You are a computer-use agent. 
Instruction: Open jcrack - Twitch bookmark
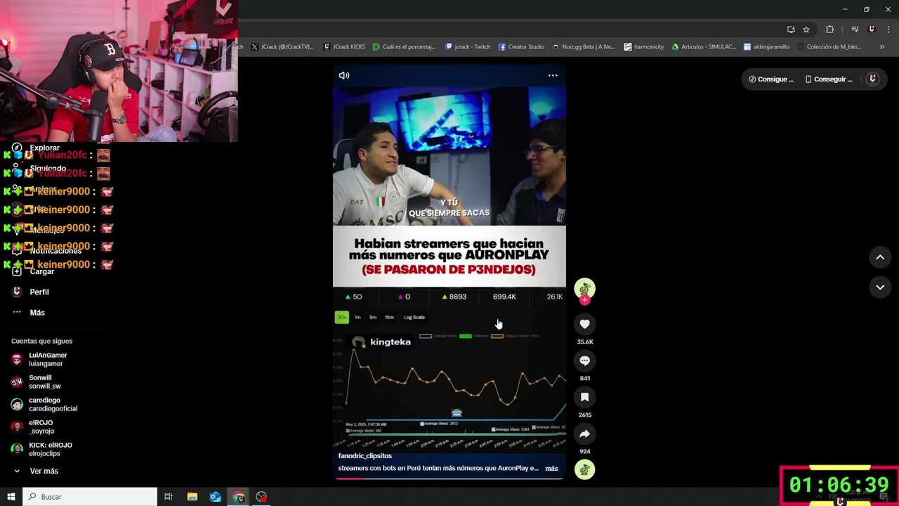tap(468, 46)
